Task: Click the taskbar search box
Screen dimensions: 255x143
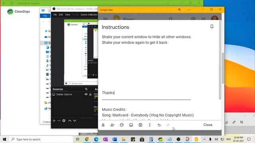Action: (x=41, y=139)
